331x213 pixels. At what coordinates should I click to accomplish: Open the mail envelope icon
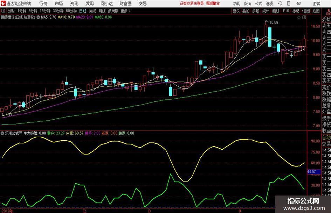[x=298, y=3]
